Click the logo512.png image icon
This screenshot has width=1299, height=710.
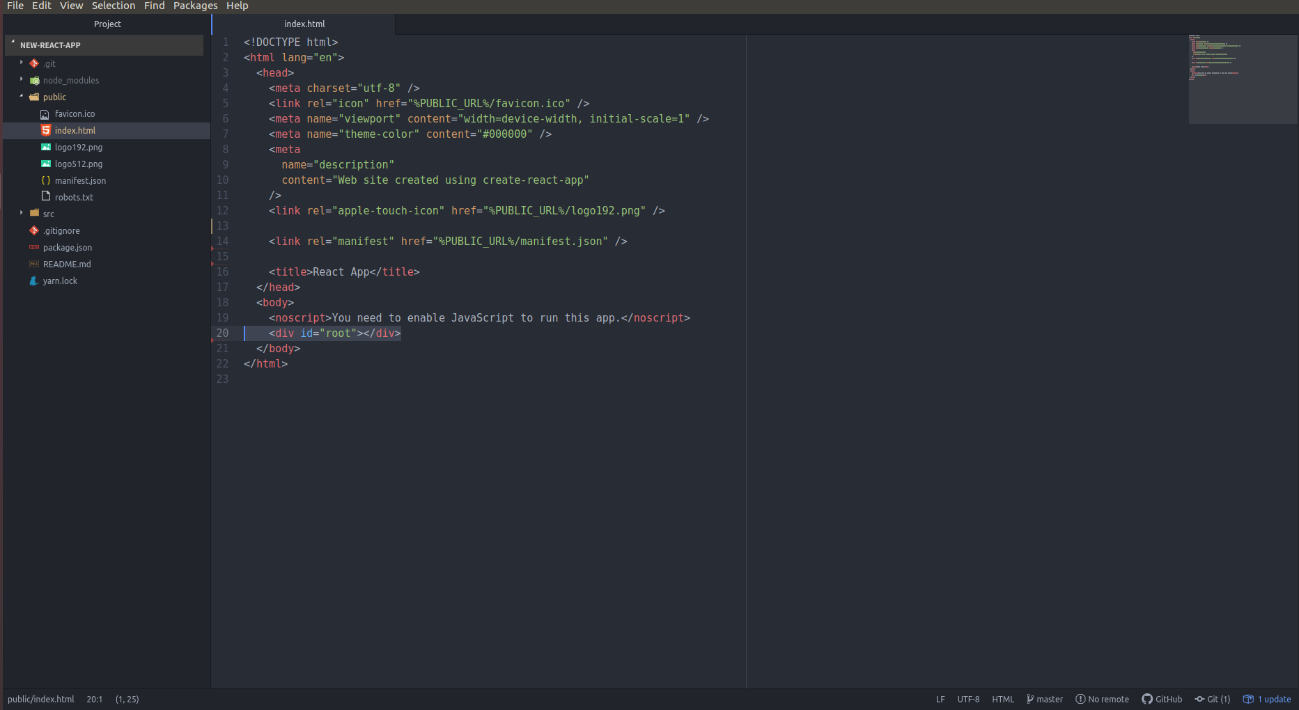click(45, 164)
